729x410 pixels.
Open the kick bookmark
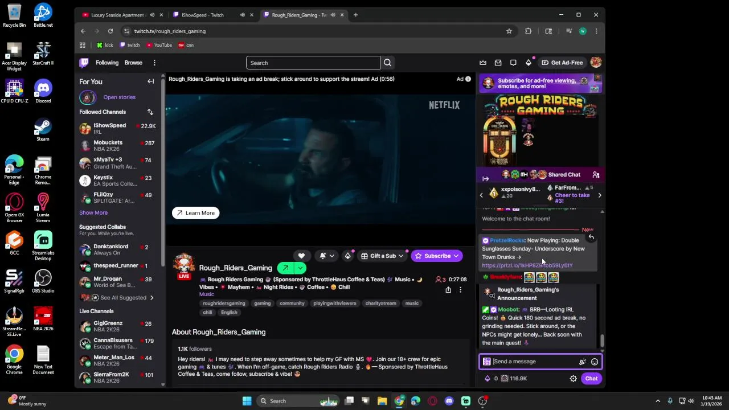coord(105,45)
